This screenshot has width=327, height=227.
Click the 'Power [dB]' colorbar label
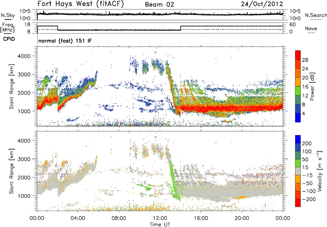[312, 86]
